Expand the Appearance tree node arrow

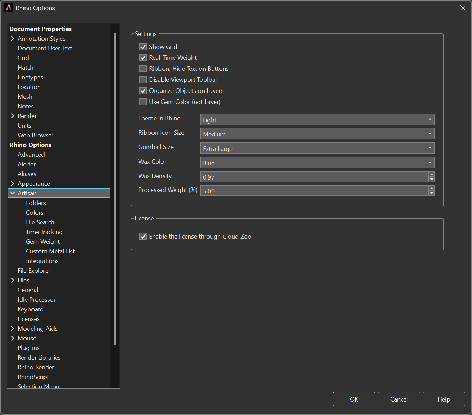(13, 183)
